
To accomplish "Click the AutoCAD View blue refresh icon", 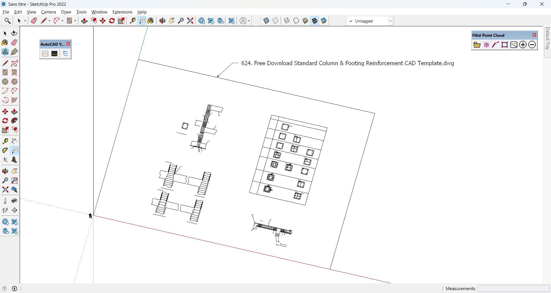I will coord(65,54).
